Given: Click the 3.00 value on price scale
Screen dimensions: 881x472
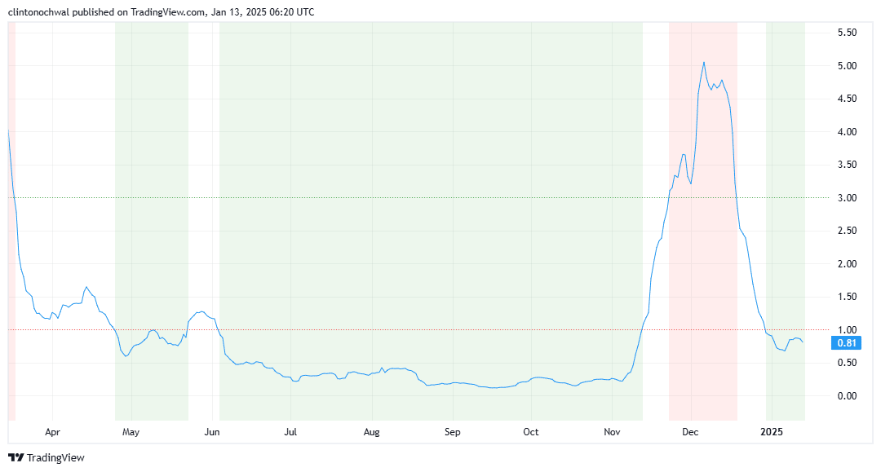Looking at the screenshot, I should [847, 198].
